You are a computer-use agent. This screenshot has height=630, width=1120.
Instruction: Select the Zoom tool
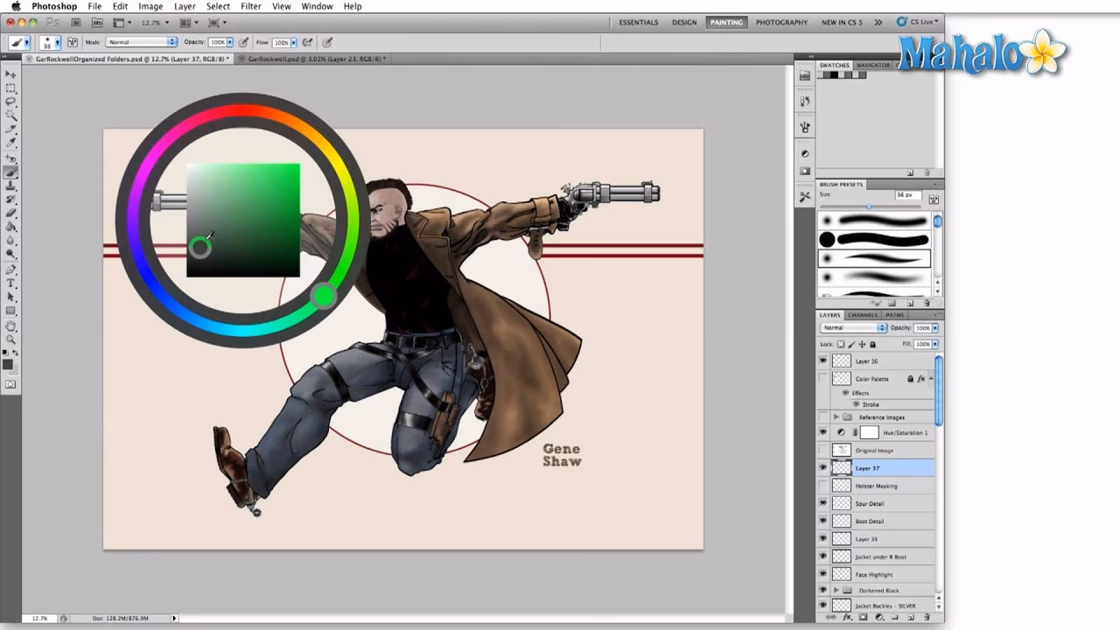[11, 339]
